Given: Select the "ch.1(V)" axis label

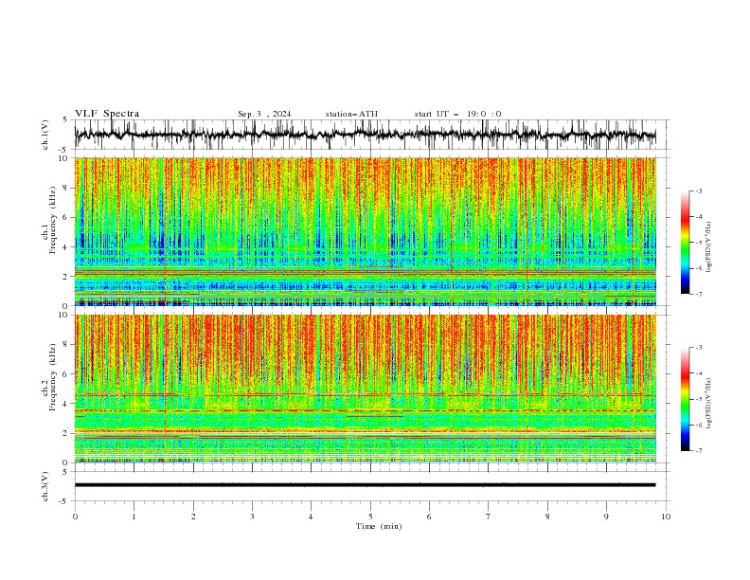Looking at the screenshot, I should coord(45,135).
